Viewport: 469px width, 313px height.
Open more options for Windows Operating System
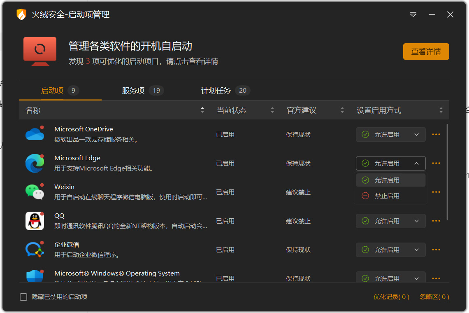(x=436, y=278)
